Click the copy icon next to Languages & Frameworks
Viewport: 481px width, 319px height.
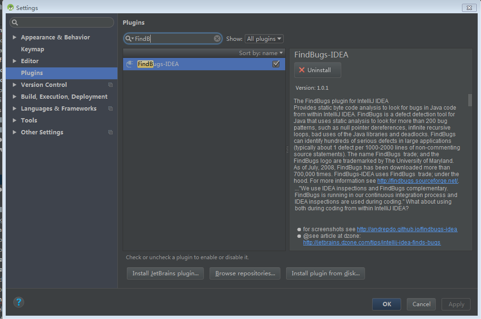click(110, 109)
